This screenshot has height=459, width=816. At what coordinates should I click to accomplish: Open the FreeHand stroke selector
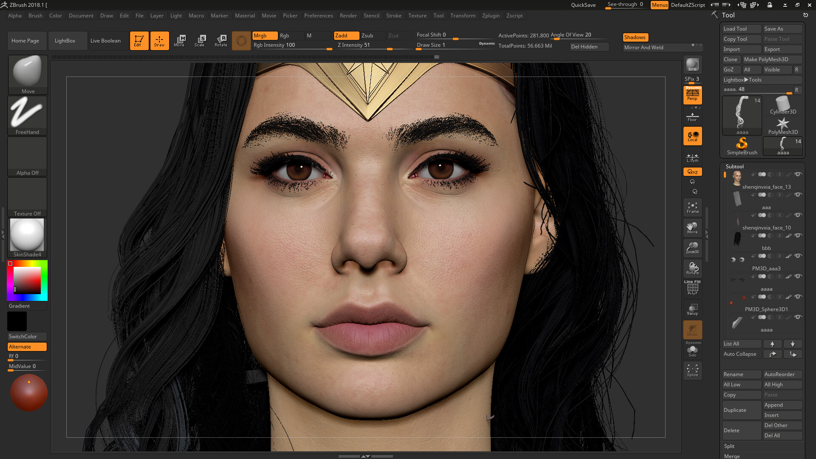[x=28, y=116]
